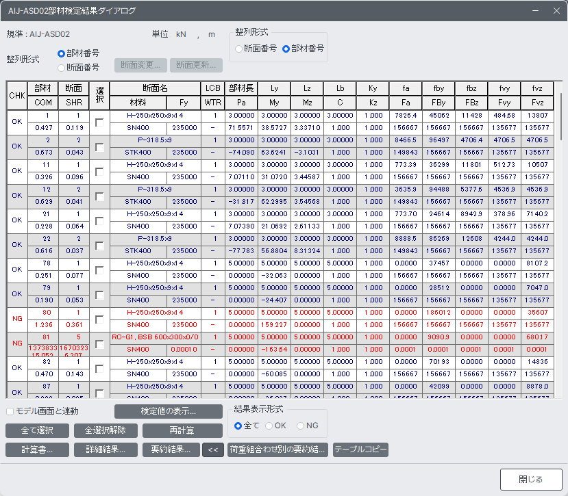568x496 pixels.
Task: Open 検定値の表示... dialog
Action: (169, 411)
